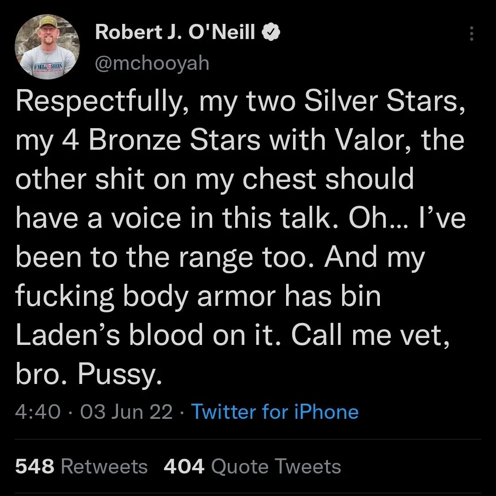
Task: View the 548 Retweets list
Action: [x=81, y=467]
